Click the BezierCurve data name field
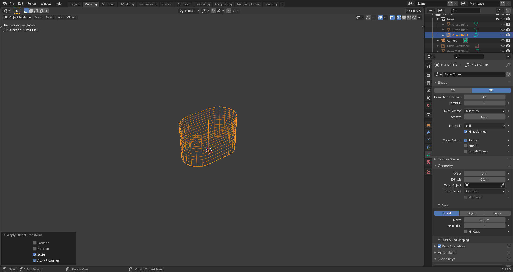Screen dimensions: 513x272 coord(473,74)
